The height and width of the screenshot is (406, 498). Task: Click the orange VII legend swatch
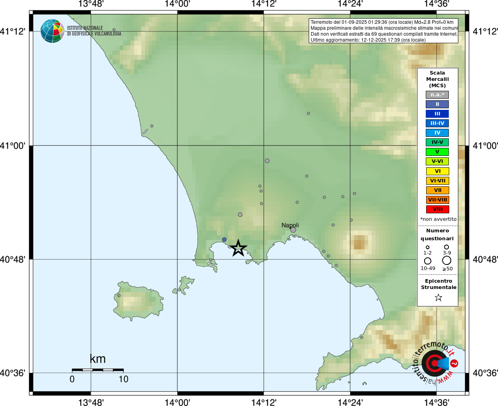click(438, 190)
